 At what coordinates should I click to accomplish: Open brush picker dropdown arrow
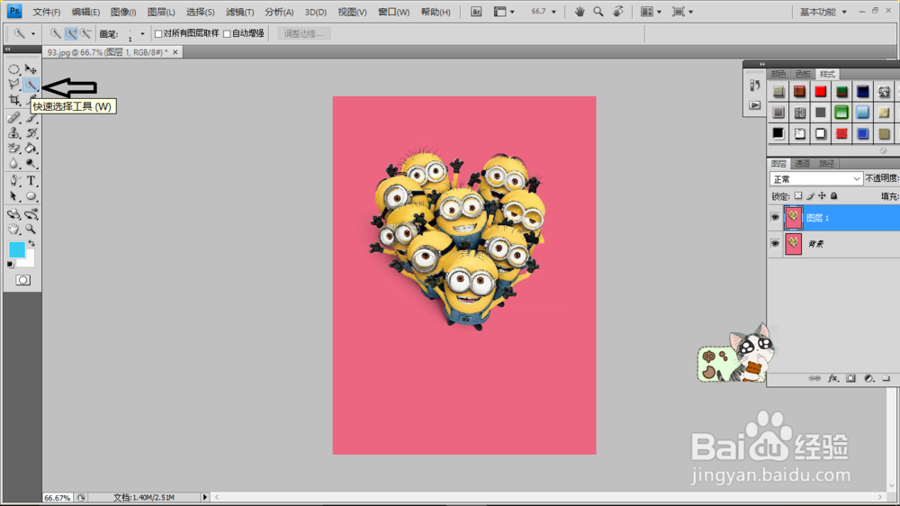tap(142, 34)
